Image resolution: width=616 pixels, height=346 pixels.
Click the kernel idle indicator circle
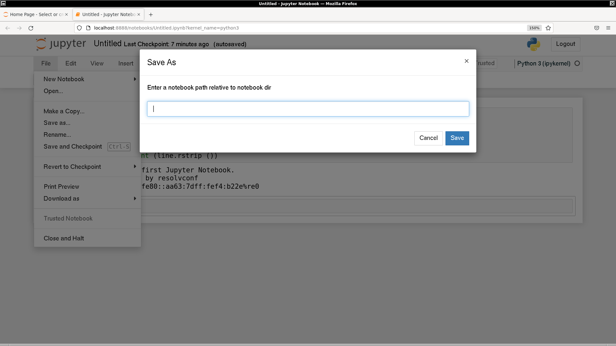pyautogui.click(x=577, y=64)
